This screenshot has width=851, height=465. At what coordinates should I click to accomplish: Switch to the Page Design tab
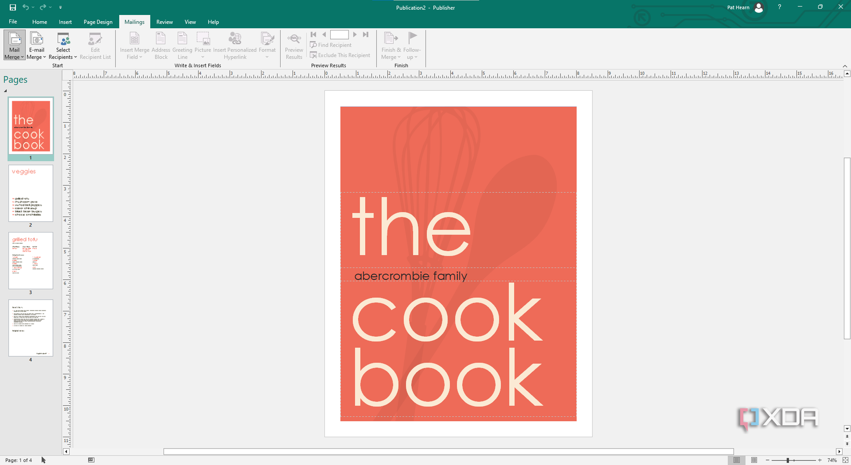(98, 22)
